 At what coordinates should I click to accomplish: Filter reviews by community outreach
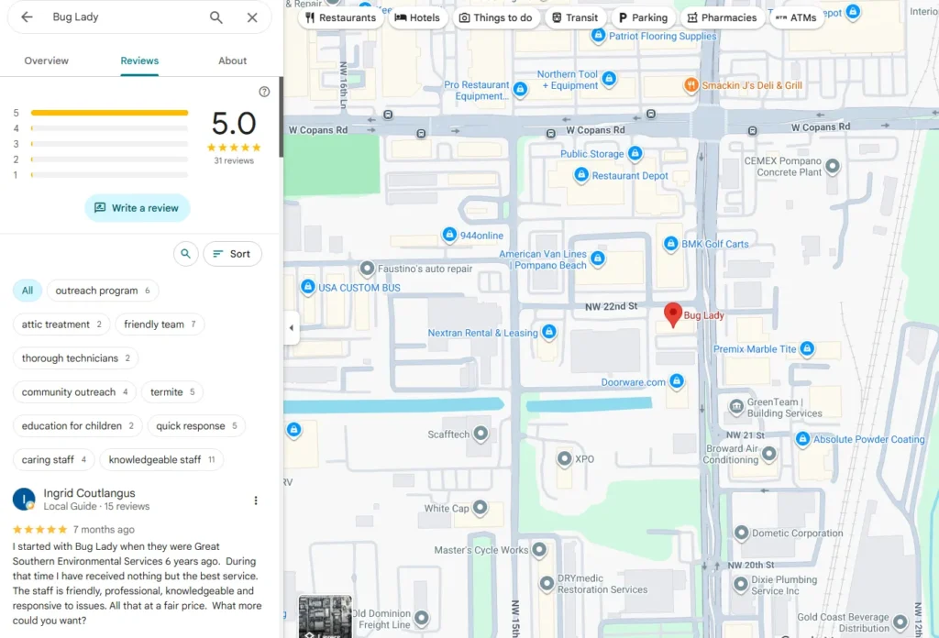[74, 392]
